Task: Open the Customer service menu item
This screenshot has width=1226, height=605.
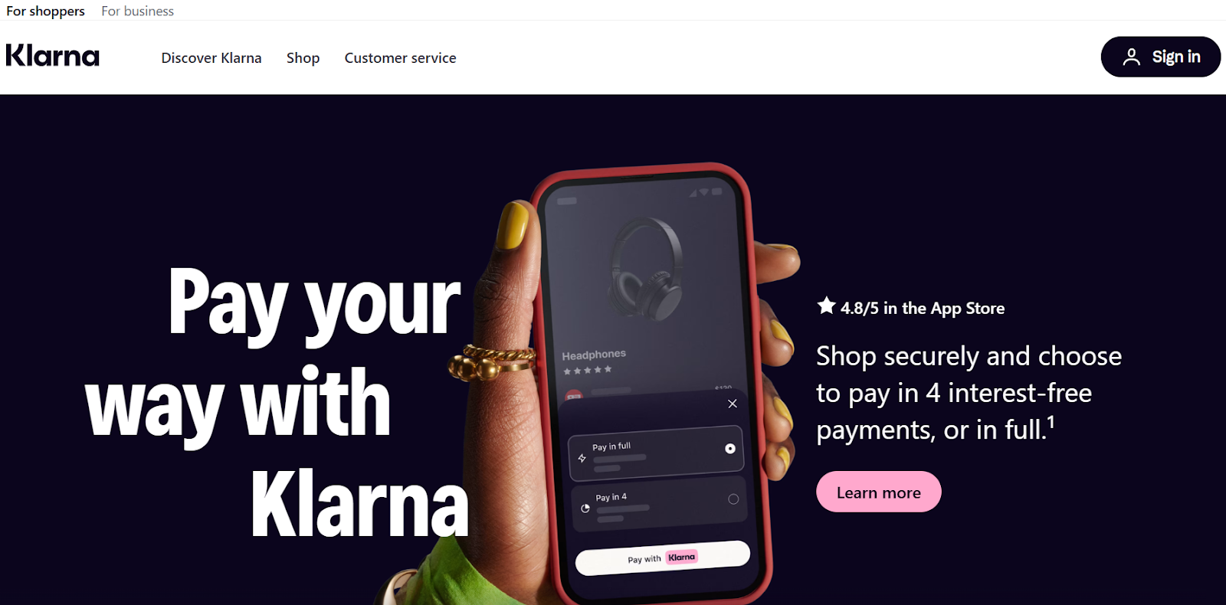Action: tap(400, 58)
